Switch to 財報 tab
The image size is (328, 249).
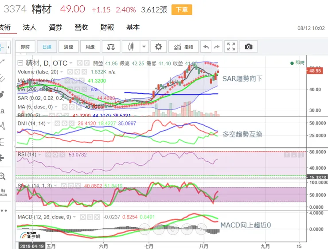[107, 27]
